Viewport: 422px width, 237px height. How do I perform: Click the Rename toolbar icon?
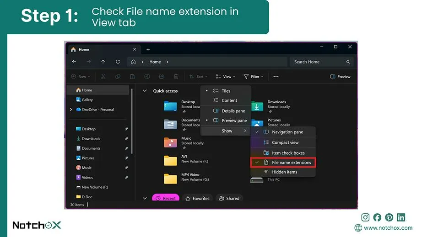tap(147, 77)
